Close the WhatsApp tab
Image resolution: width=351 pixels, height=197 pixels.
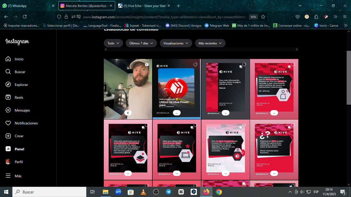tap(53, 6)
